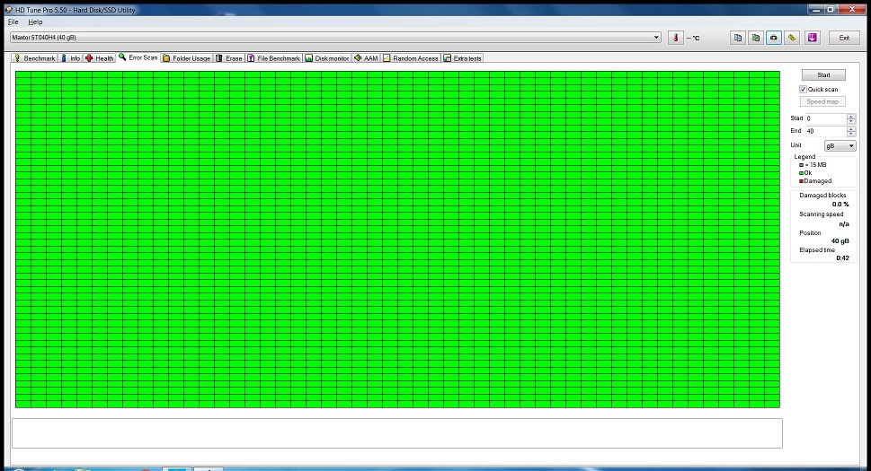This screenshot has height=471, width=871.
Task: Switch to the Benchmark tab
Action: pos(34,58)
